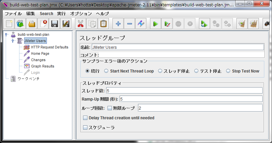The image size is (272, 143).
Task: Click the Toggle enable/disable icon
Action: [141, 24]
